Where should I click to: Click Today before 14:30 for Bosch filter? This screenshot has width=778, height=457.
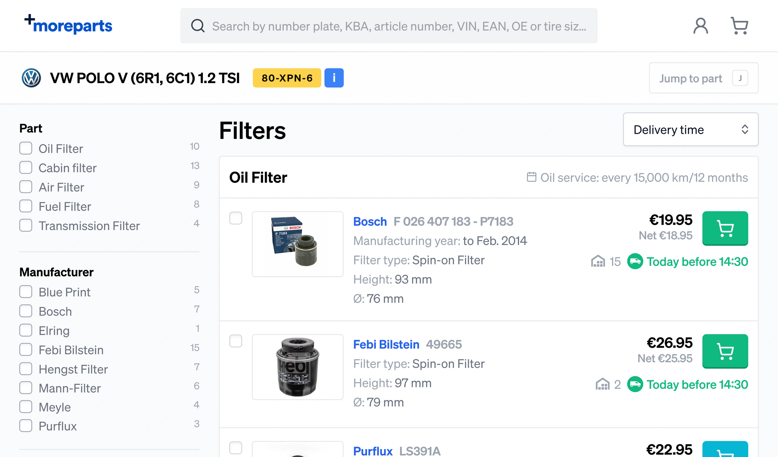(x=697, y=262)
